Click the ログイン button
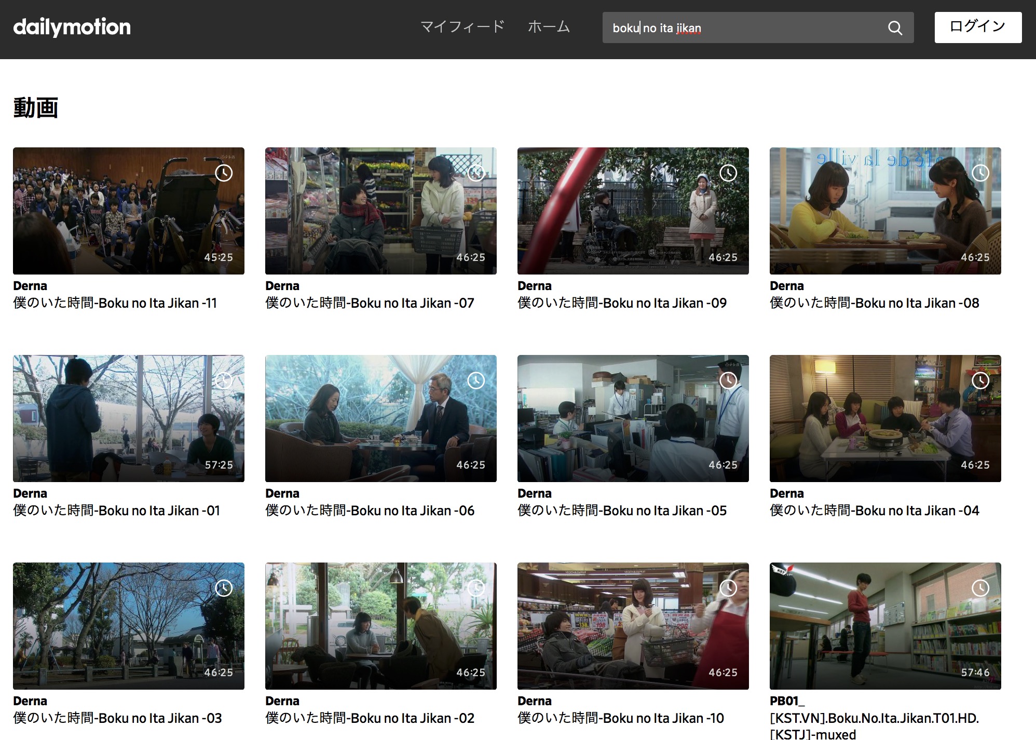The image size is (1036, 740). [x=978, y=28]
